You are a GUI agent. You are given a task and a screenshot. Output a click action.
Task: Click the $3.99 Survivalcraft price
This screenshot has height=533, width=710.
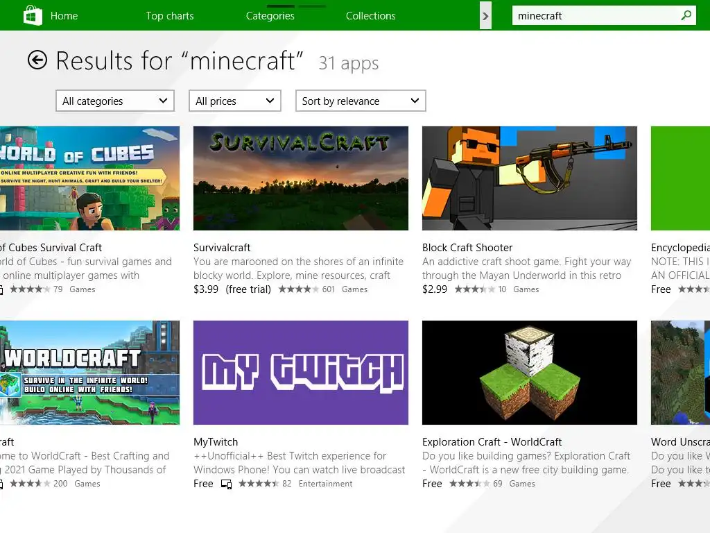206,289
